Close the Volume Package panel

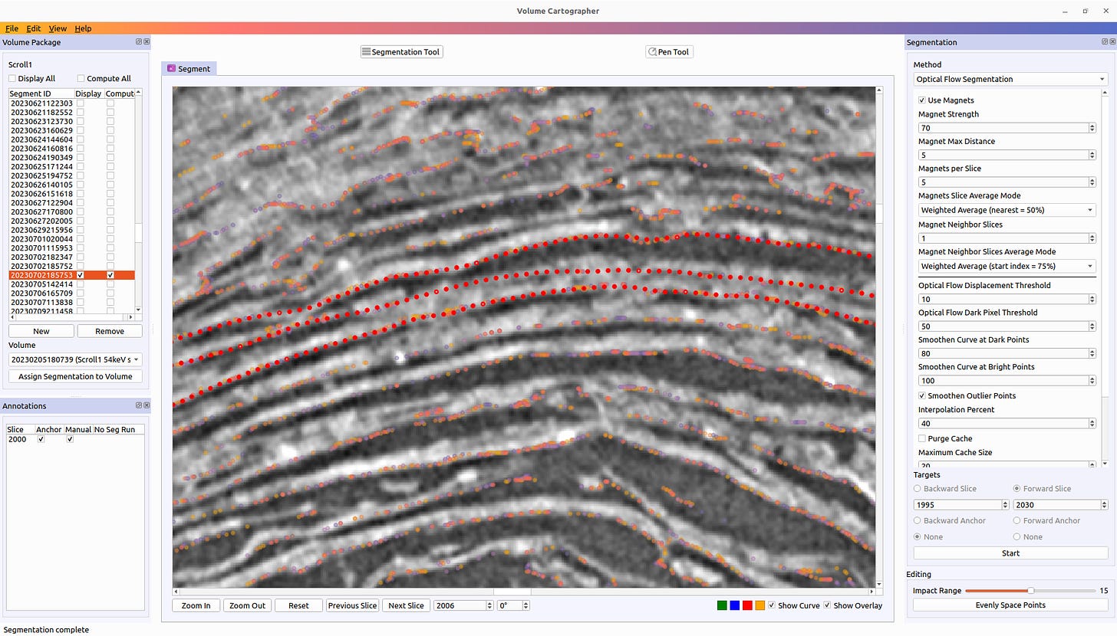coord(147,42)
